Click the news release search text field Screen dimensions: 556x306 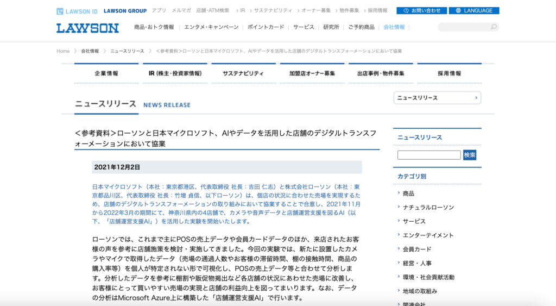pos(429,155)
